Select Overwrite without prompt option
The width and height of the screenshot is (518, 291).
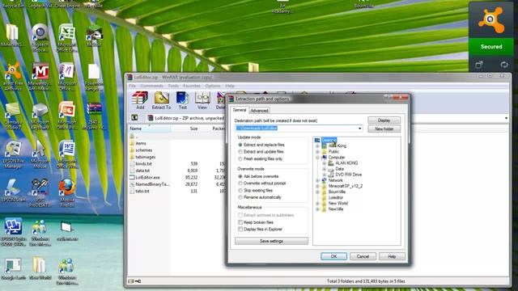click(x=261, y=183)
